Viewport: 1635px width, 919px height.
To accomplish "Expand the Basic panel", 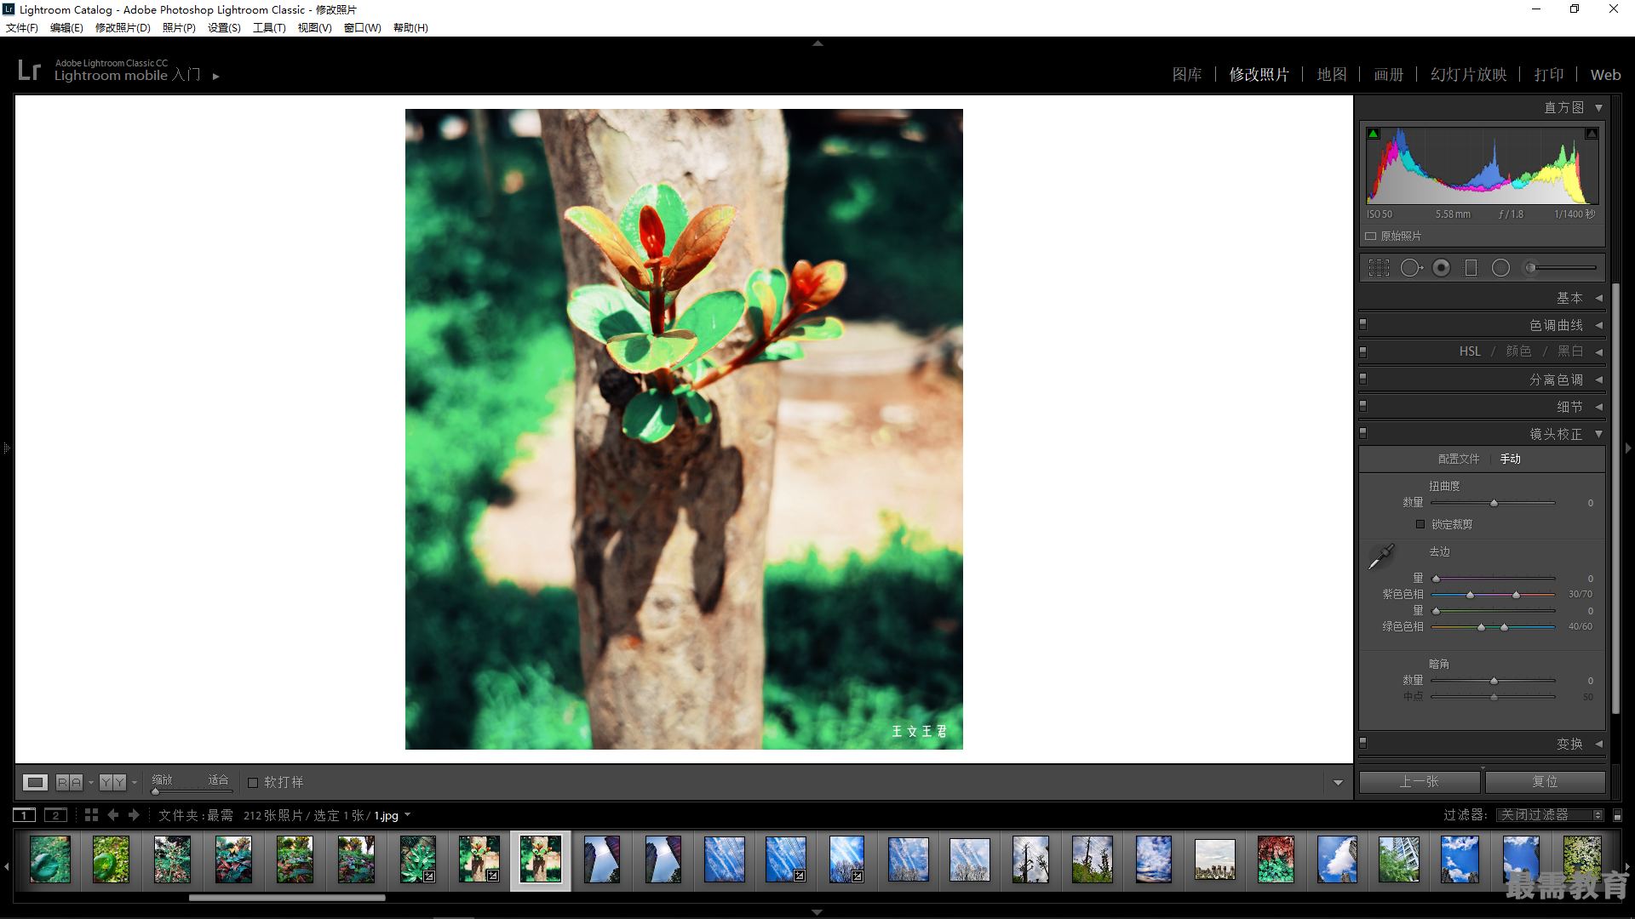I will (1598, 298).
